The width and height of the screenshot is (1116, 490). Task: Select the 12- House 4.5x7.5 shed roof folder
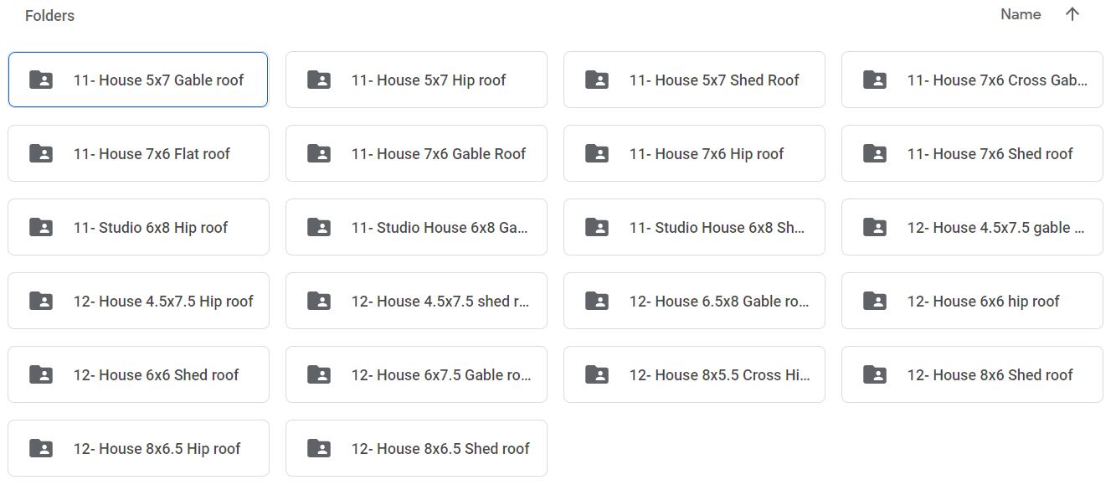click(416, 301)
